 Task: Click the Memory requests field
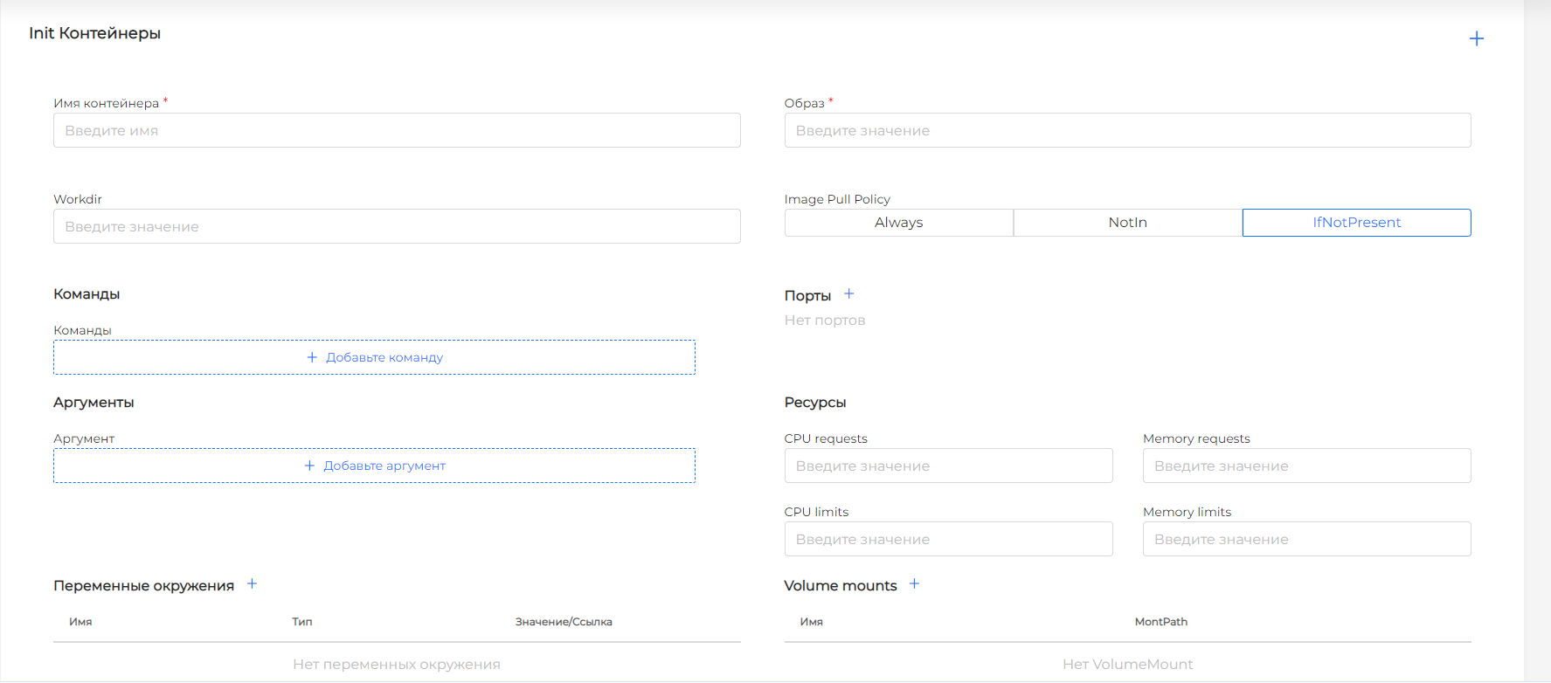1306,466
